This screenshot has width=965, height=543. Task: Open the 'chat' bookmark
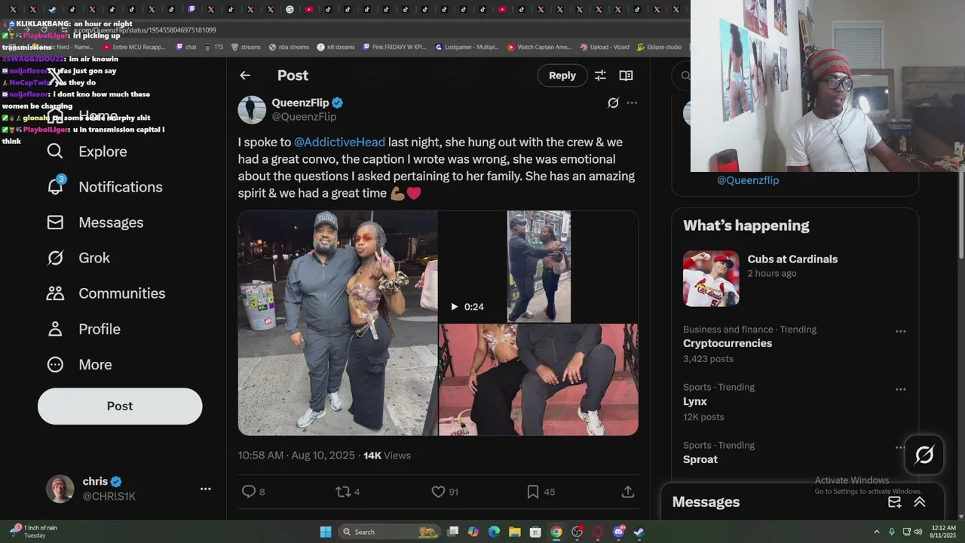tap(185, 47)
